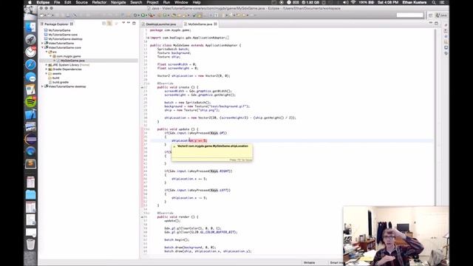The height and width of the screenshot is (266, 473).
Task: Expand the JRE System Library node
Action: 47,65
